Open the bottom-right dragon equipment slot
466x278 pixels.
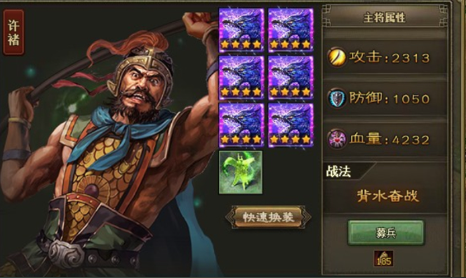290,125
